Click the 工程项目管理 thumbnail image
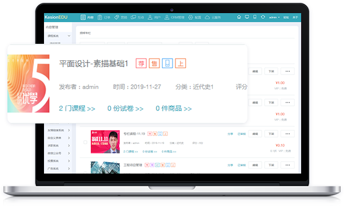 [105, 167]
